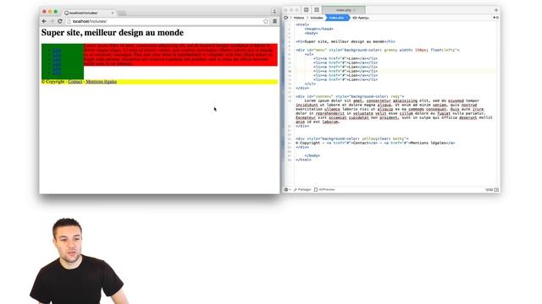Toggle the editor sidebar panel icon
542x304 pixels.
307,10
